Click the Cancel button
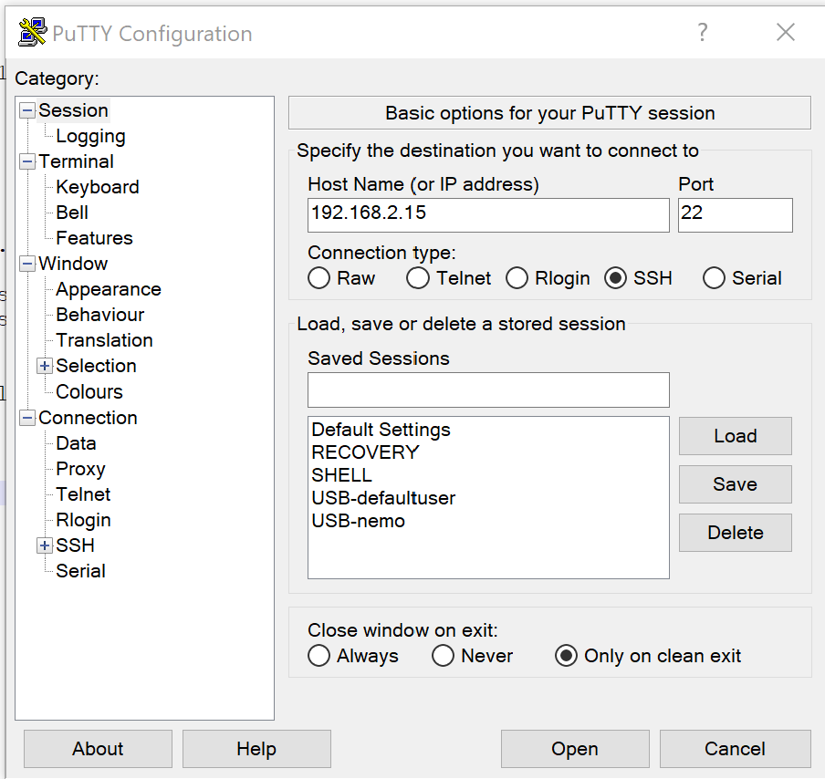The height and width of the screenshot is (779, 825). point(735,749)
